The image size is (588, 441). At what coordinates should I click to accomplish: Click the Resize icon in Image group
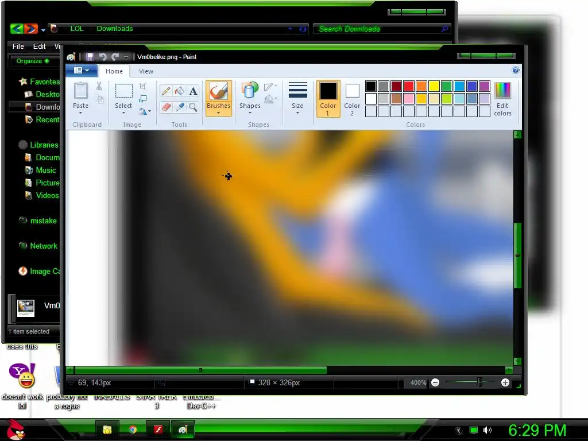(x=142, y=99)
